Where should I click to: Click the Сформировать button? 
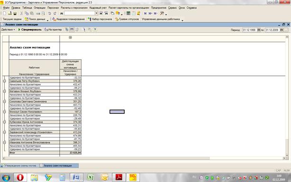(x=30, y=29)
